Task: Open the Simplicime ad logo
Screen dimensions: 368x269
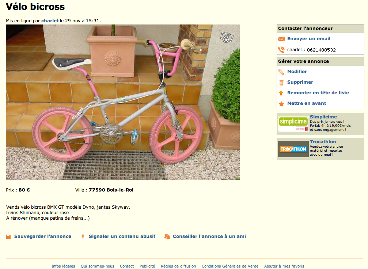Action: click(293, 124)
